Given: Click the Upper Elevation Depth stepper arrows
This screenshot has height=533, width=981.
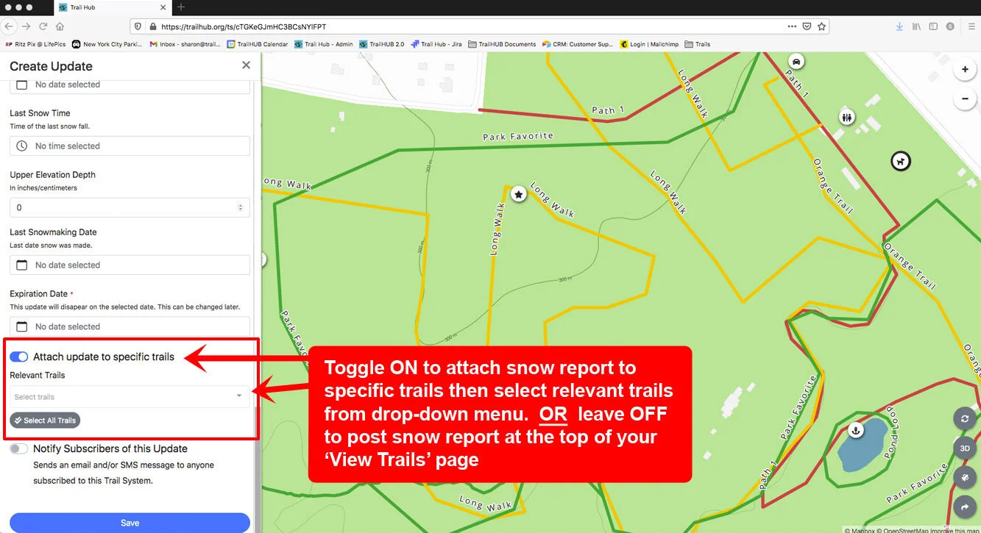Looking at the screenshot, I should point(241,207).
